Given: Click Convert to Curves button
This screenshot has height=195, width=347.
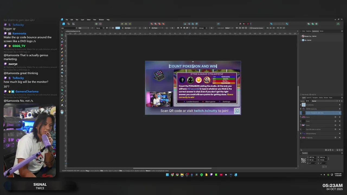Looking at the screenshot, I should pyautogui.click(x=256, y=28).
